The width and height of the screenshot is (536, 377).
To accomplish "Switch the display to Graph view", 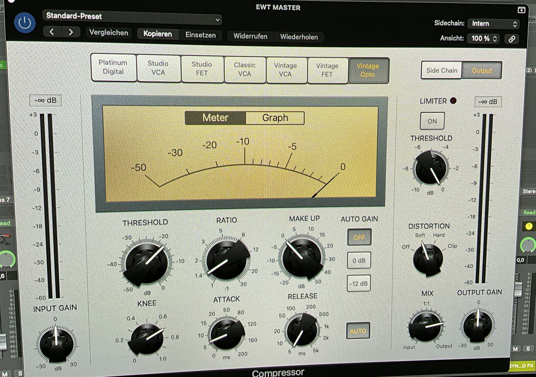I will coord(275,118).
